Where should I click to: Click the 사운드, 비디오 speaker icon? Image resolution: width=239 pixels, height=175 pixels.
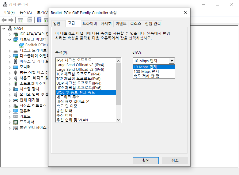pyautogui.click(x=16, y=78)
